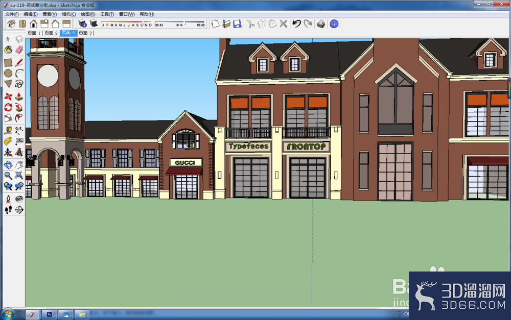Select the Rectangle drawing tool
This screenshot has width=511, height=320.
pos(8,62)
